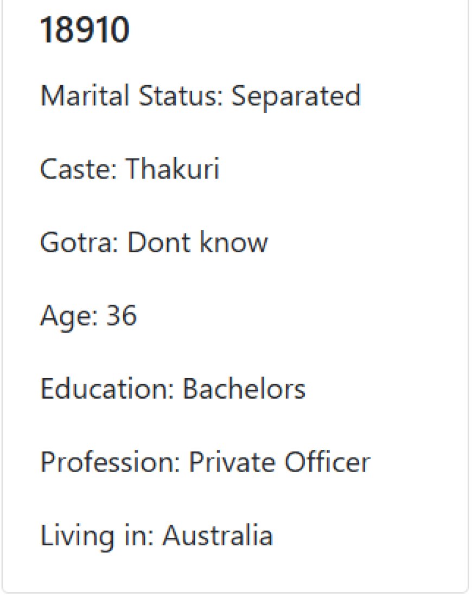Open the profile ID 18910 heading
This screenshot has height=598, width=472.
(x=85, y=29)
